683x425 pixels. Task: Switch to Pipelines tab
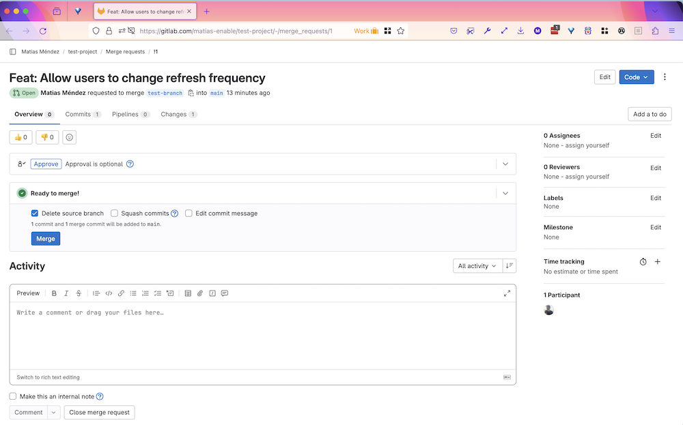tap(130, 115)
